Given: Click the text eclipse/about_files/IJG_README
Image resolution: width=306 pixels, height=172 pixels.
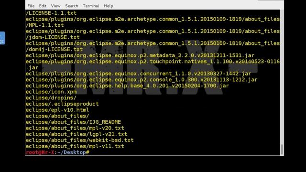Looking at the screenshot, I should (73, 122).
